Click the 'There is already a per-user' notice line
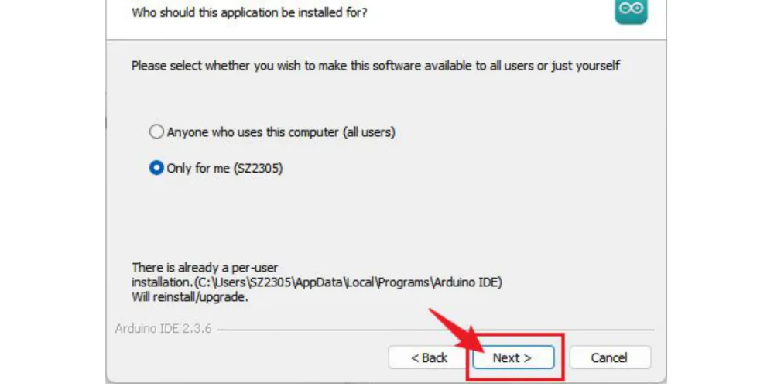Screen dimensions: 774x390 click(x=205, y=268)
